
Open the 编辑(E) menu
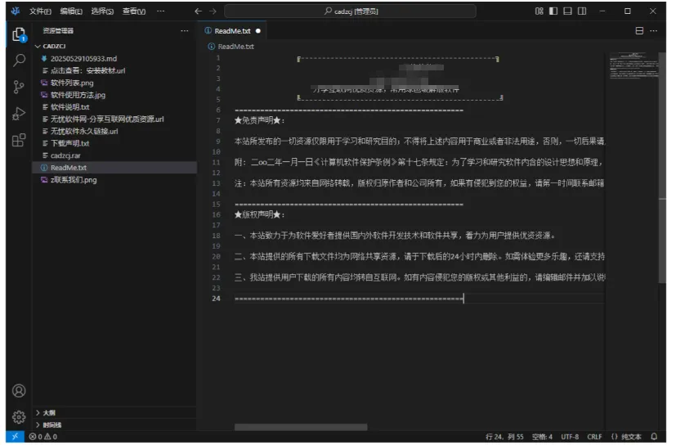pyautogui.click(x=71, y=11)
